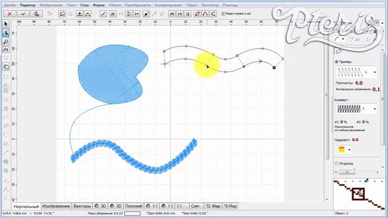
Task: Open the 'Узлы' menu
Action: [85, 5]
